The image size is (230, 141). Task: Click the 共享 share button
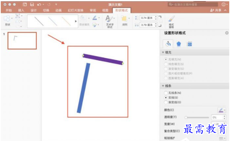(x=216, y=10)
